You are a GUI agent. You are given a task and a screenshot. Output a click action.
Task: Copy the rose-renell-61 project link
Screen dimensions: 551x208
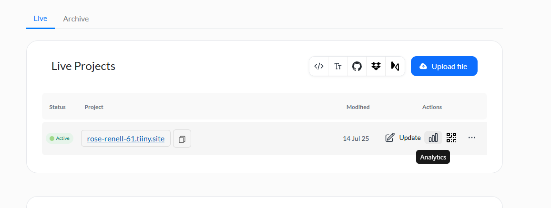(182, 139)
